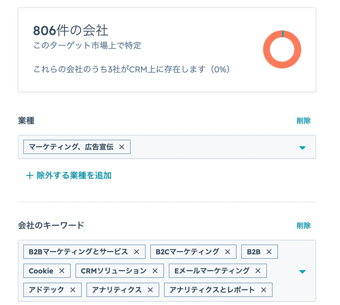Click inside the 業種 selection field

coord(209,147)
